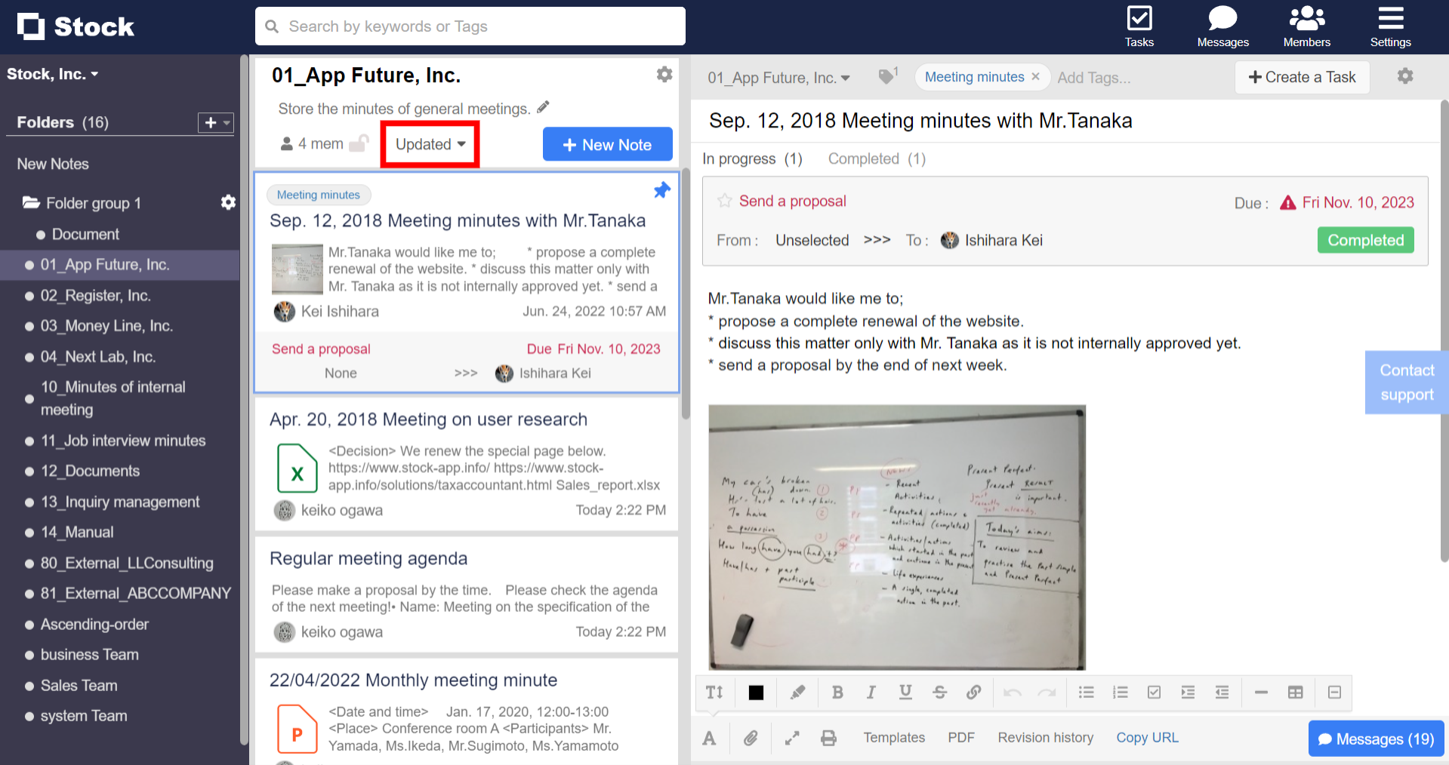This screenshot has height=765, width=1449.
Task: Click the insert link icon
Action: [973, 693]
